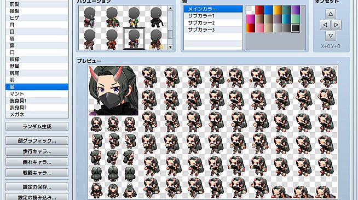This screenshot has width=358, height=200.
Task: Pick the all-black outfit variation
Action: [x=156, y=17]
